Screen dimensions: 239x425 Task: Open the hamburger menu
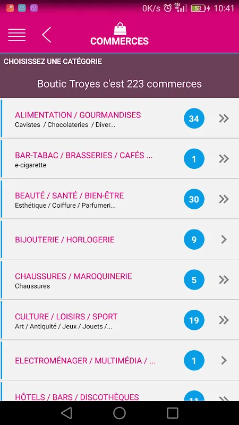(x=17, y=35)
